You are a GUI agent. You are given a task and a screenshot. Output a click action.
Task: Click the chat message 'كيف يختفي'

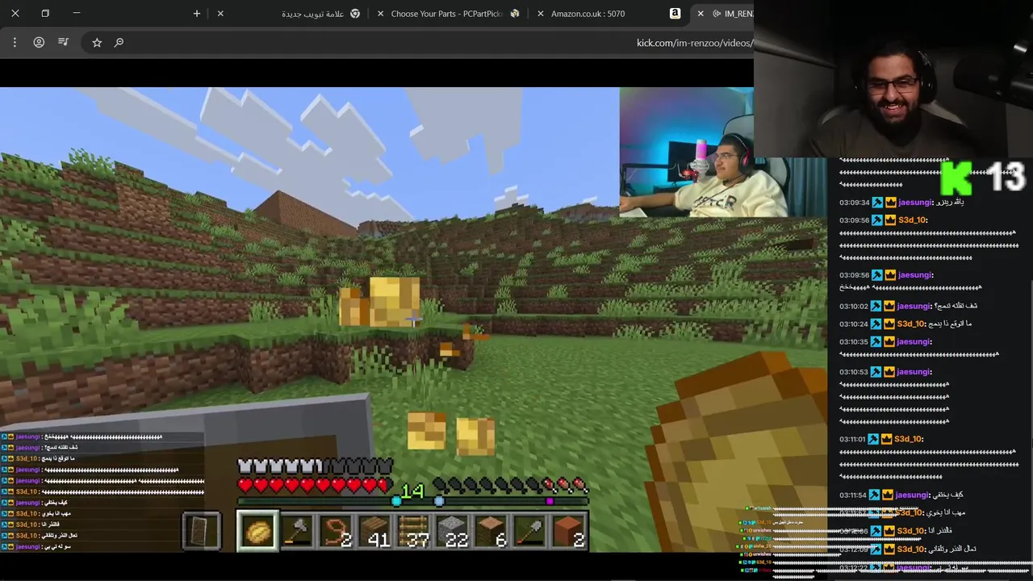pyautogui.click(x=948, y=495)
